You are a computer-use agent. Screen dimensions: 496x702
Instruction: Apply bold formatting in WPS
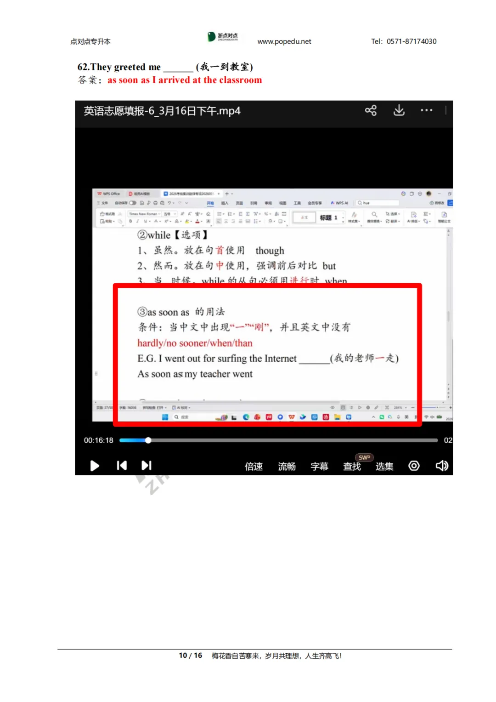click(x=130, y=221)
